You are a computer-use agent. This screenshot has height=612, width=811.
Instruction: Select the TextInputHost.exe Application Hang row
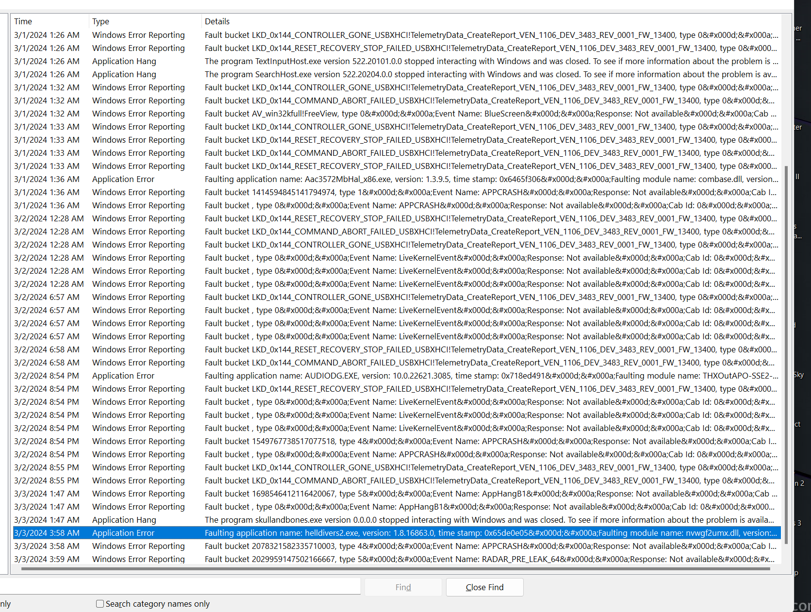click(x=397, y=61)
